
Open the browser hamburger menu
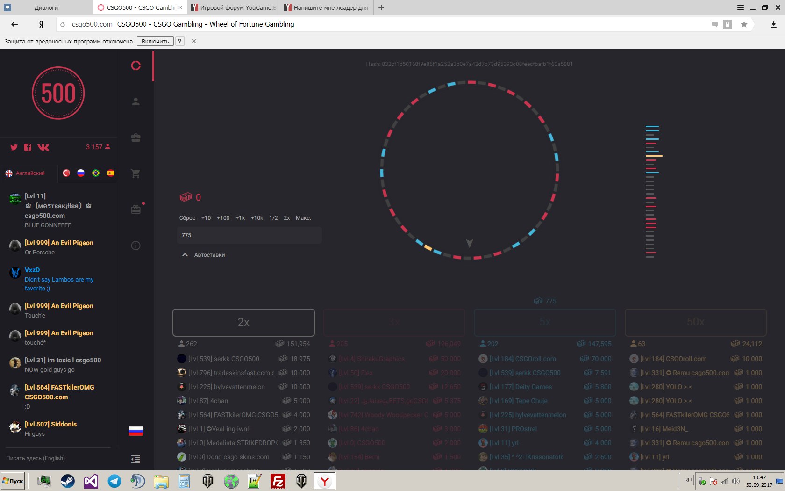tap(741, 7)
